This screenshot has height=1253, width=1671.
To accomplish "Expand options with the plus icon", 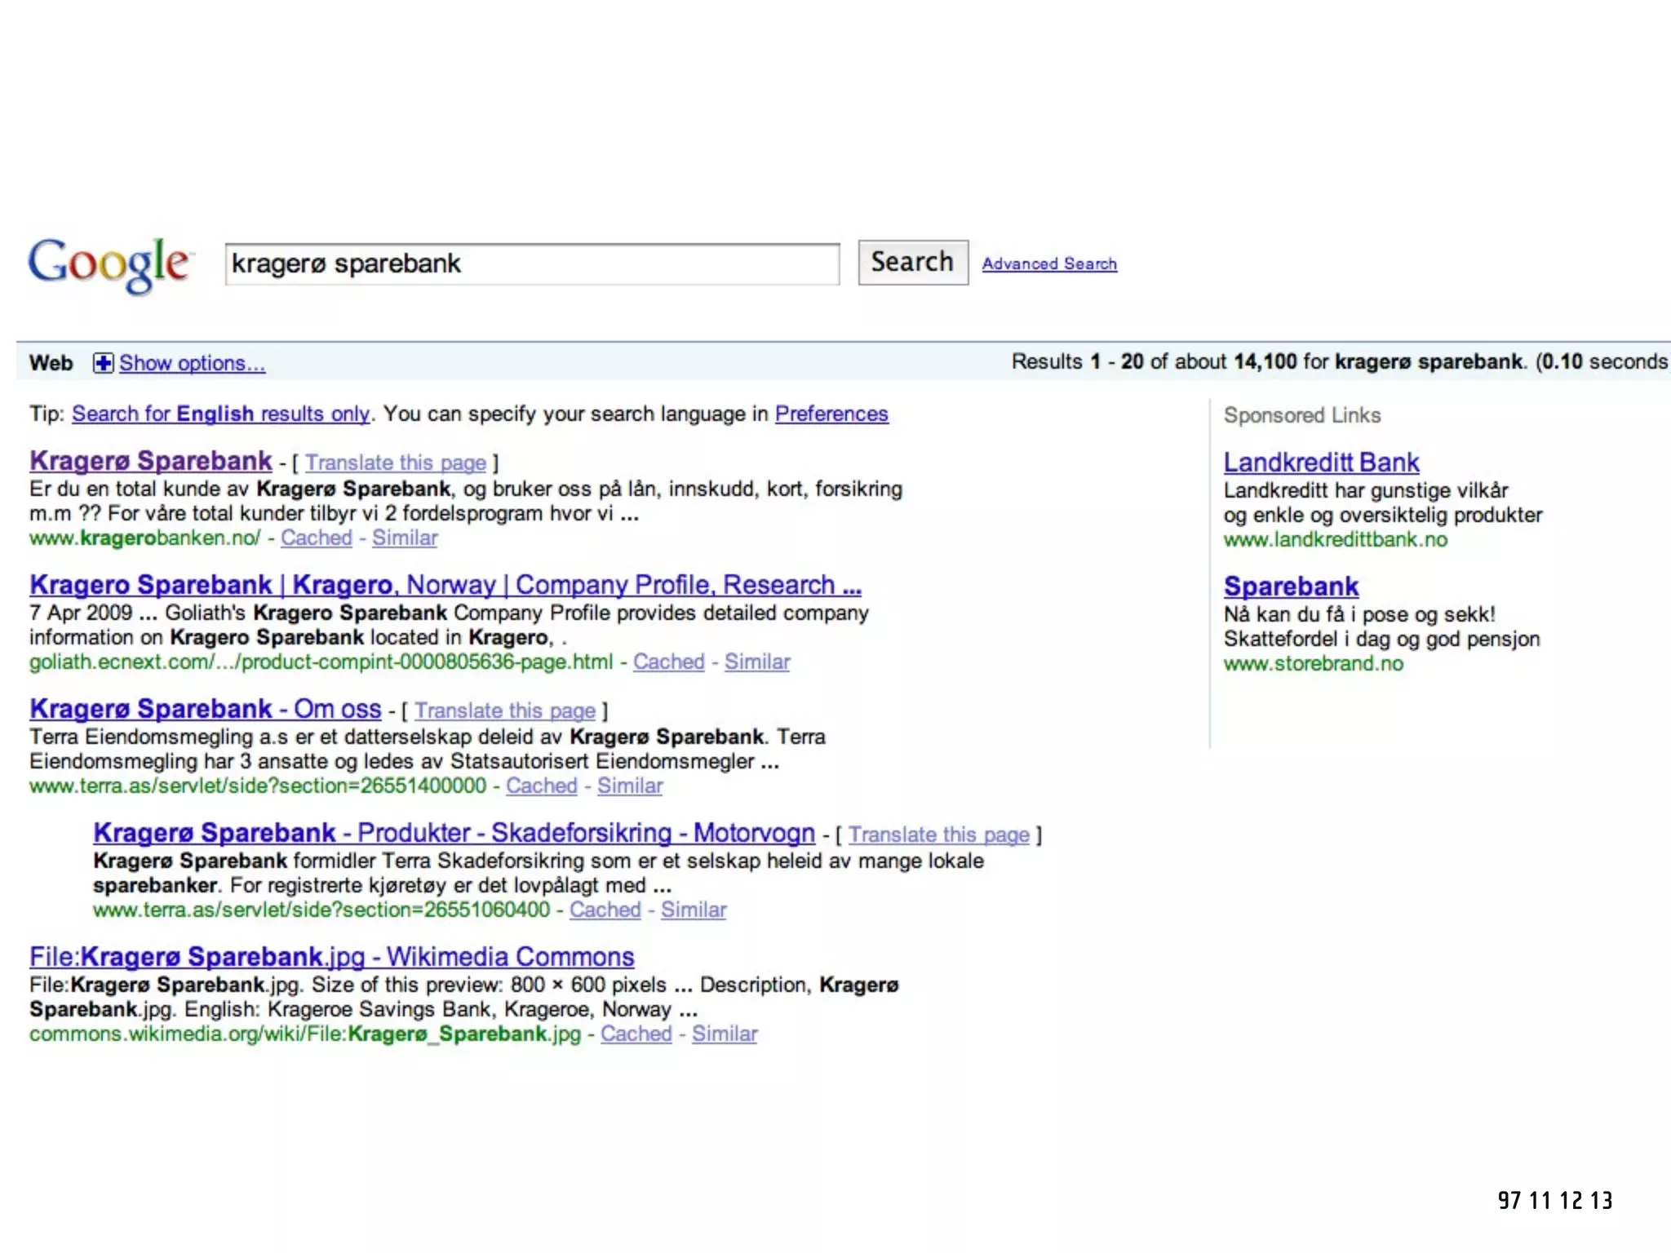I will point(103,363).
